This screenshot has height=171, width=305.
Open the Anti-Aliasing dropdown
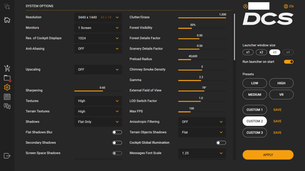(98, 49)
